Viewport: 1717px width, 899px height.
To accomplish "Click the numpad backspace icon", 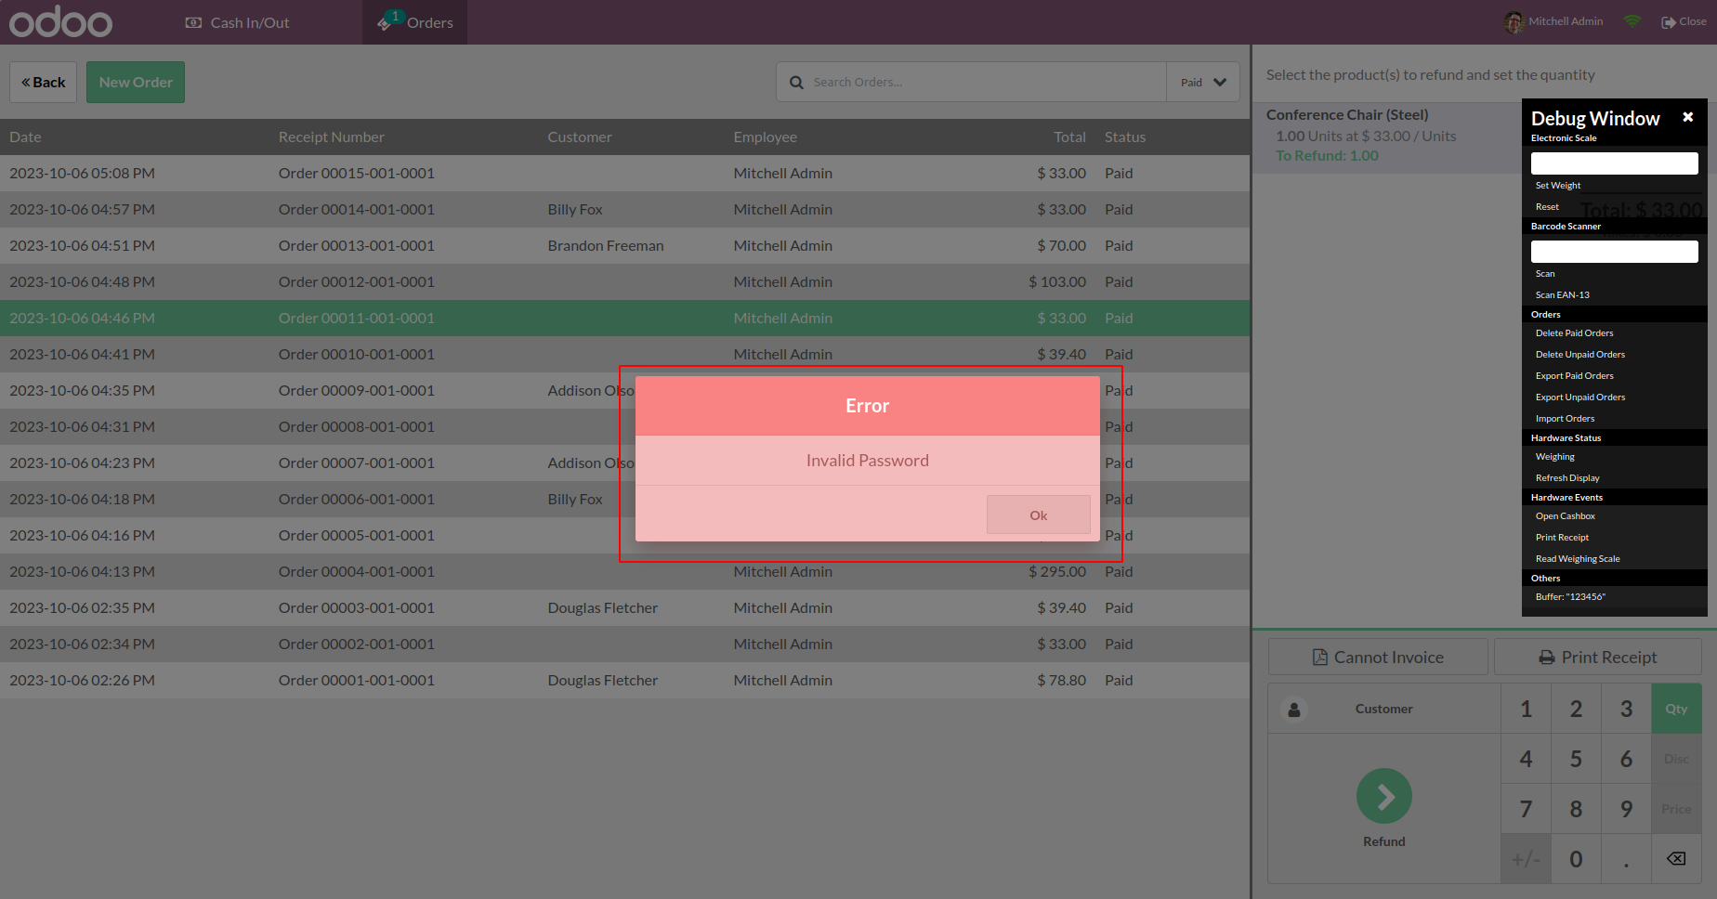I will pyautogui.click(x=1676, y=859).
